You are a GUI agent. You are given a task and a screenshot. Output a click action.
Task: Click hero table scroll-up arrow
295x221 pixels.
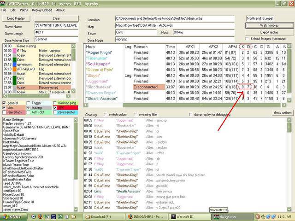289,46
